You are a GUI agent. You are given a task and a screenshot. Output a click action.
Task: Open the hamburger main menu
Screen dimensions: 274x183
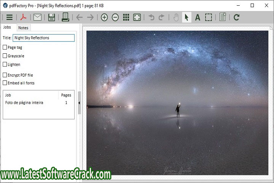tap(9, 17)
